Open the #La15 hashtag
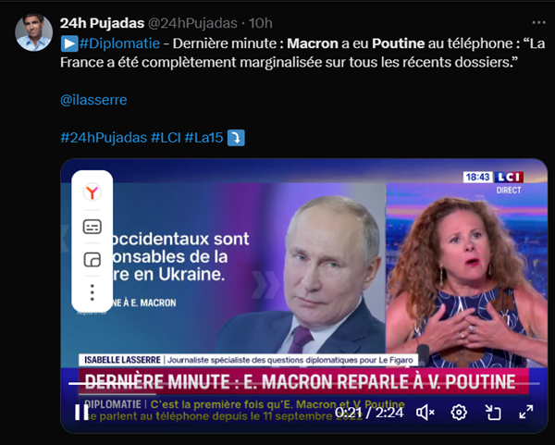555x445 pixels. [x=203, y=137]
